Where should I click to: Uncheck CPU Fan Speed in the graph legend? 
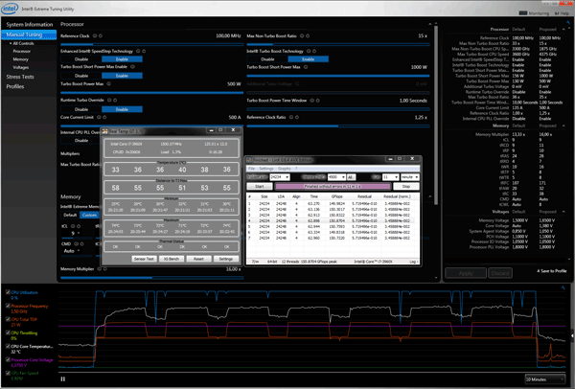tap(8, 373)
